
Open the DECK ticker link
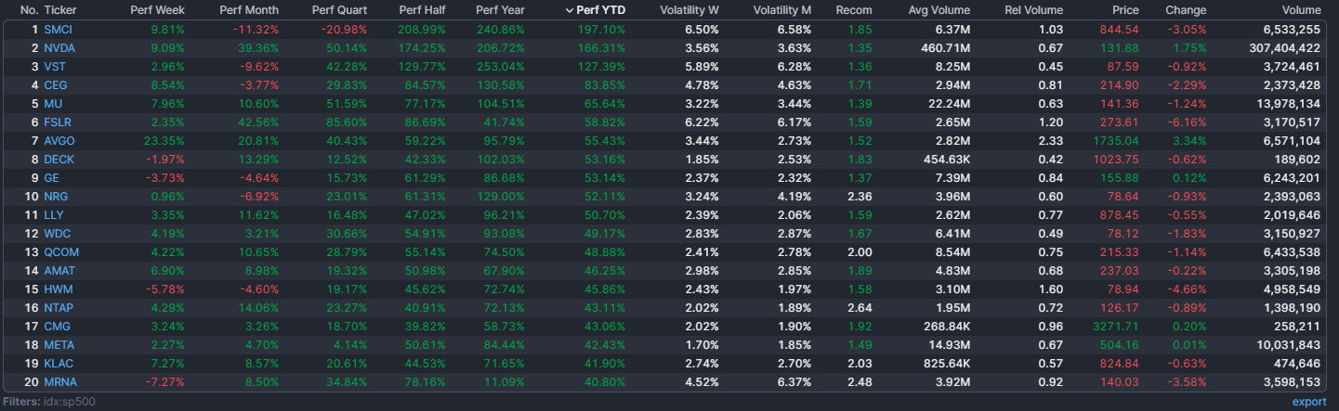point(59,160)
